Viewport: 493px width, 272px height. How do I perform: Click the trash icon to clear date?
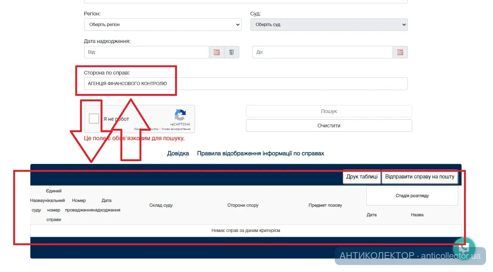232,52
